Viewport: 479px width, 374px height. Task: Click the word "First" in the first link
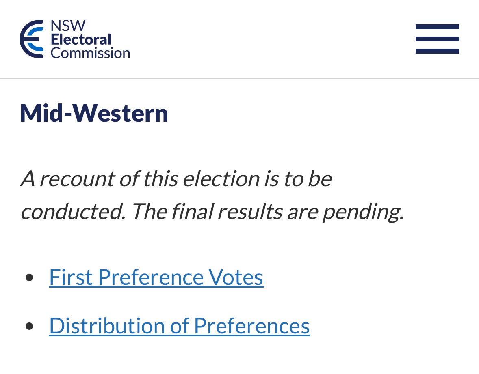[71, 277]
